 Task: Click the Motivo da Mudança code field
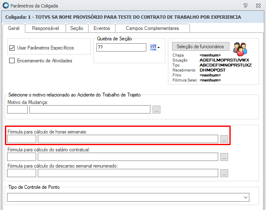click(17, 109)
